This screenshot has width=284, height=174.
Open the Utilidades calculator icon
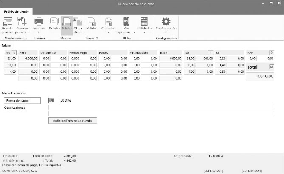tap(144, 22)
